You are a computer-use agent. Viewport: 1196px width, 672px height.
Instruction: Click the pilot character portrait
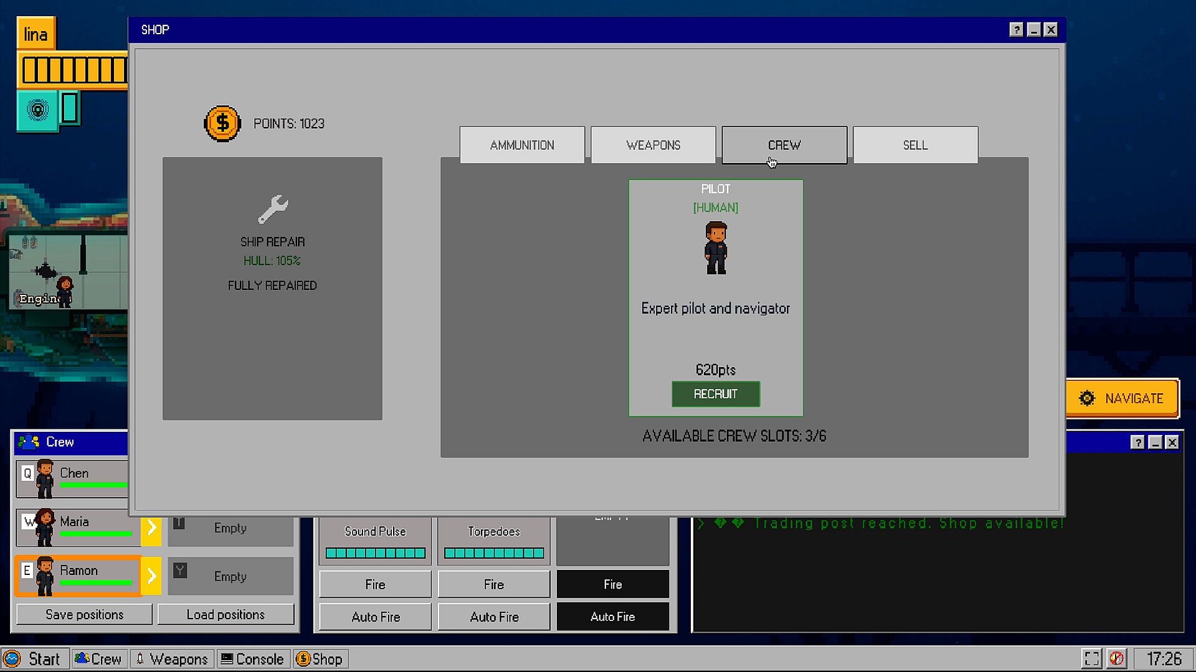click(x=716, y=248)
